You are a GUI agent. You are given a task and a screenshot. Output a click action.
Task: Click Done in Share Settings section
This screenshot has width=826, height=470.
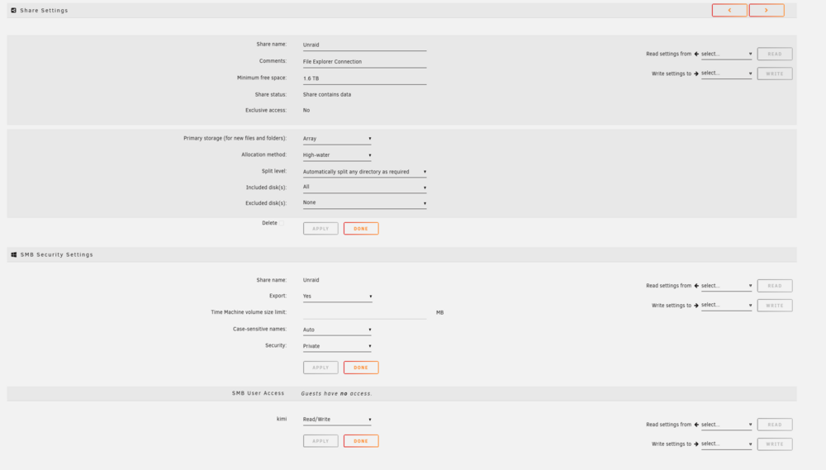click(x=361, y=229)
